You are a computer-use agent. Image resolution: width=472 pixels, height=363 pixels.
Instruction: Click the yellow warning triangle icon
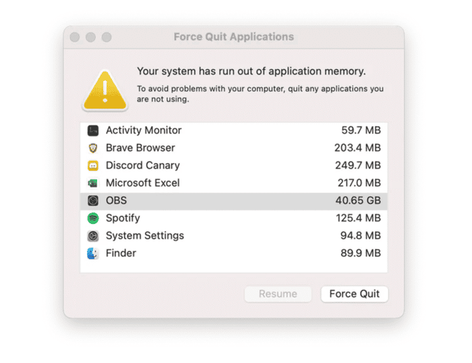click(105, 90)
